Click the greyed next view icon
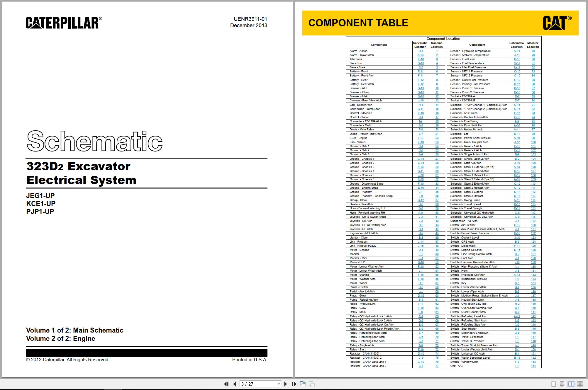588x390 pixels. pyautogui.click(x=312, y=384)
